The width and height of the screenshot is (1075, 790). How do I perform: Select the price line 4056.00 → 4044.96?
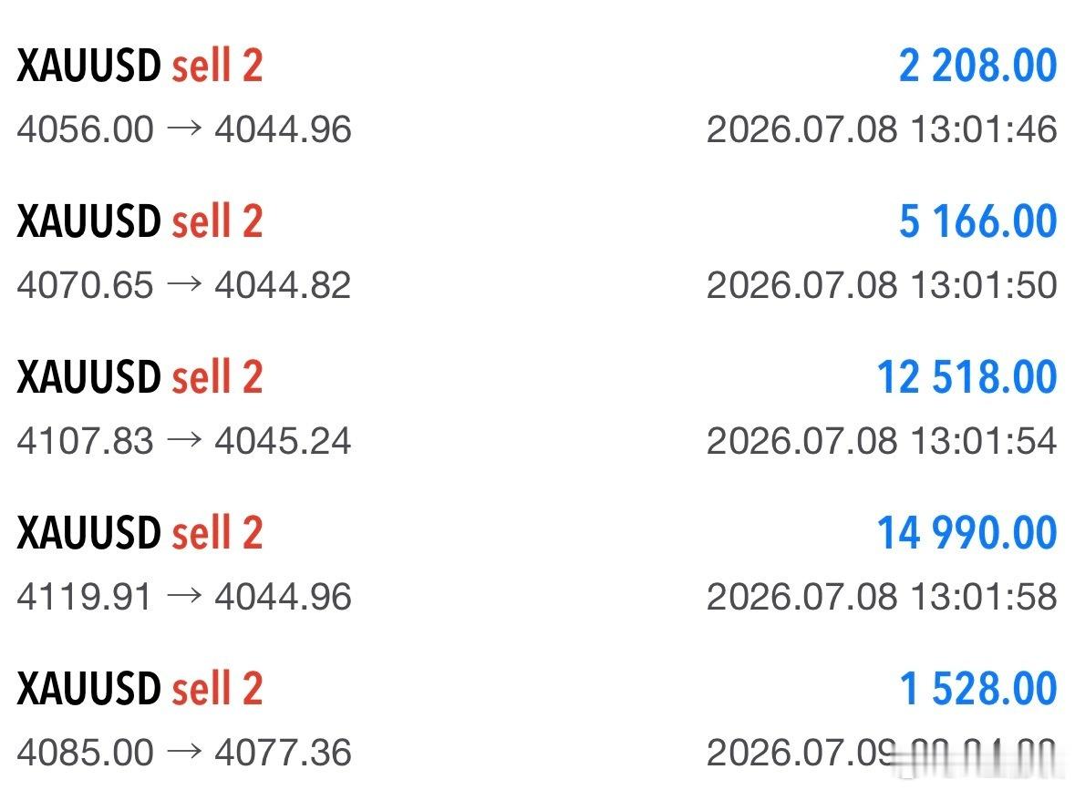[184, 128]
